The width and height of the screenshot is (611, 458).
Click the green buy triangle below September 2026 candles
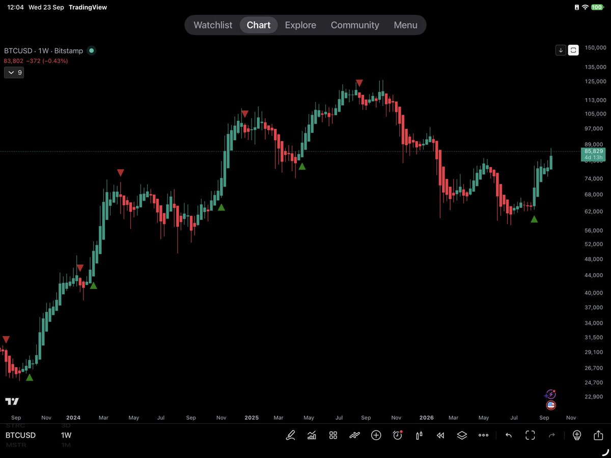(534, 219)
